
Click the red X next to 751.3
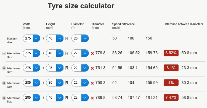92,68
